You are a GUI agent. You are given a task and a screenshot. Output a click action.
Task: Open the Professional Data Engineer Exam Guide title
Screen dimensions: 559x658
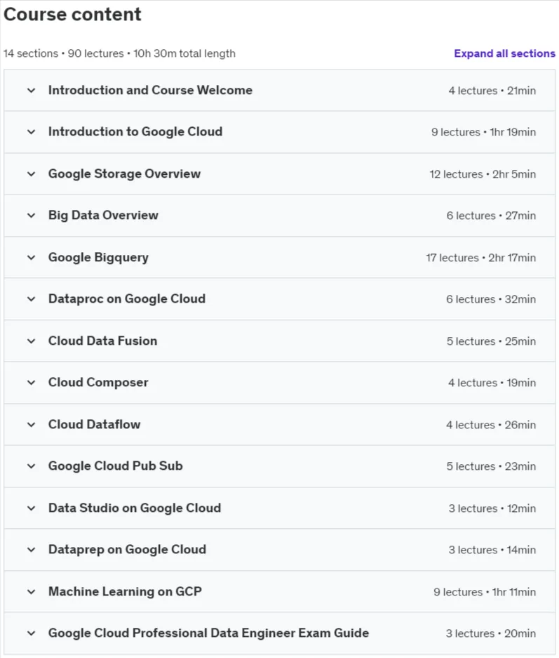(x=208, y=633)
